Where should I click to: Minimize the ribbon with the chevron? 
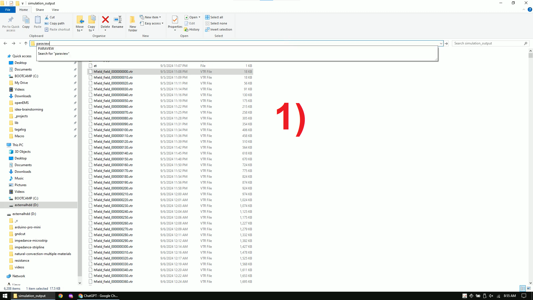point(524,9)
